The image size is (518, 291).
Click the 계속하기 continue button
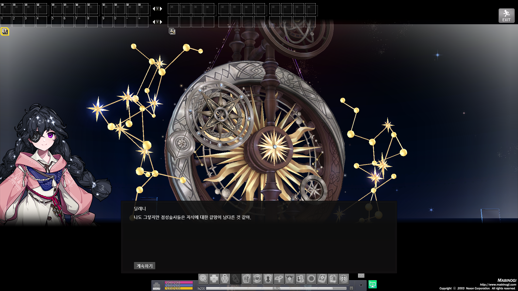pos(145,266)
